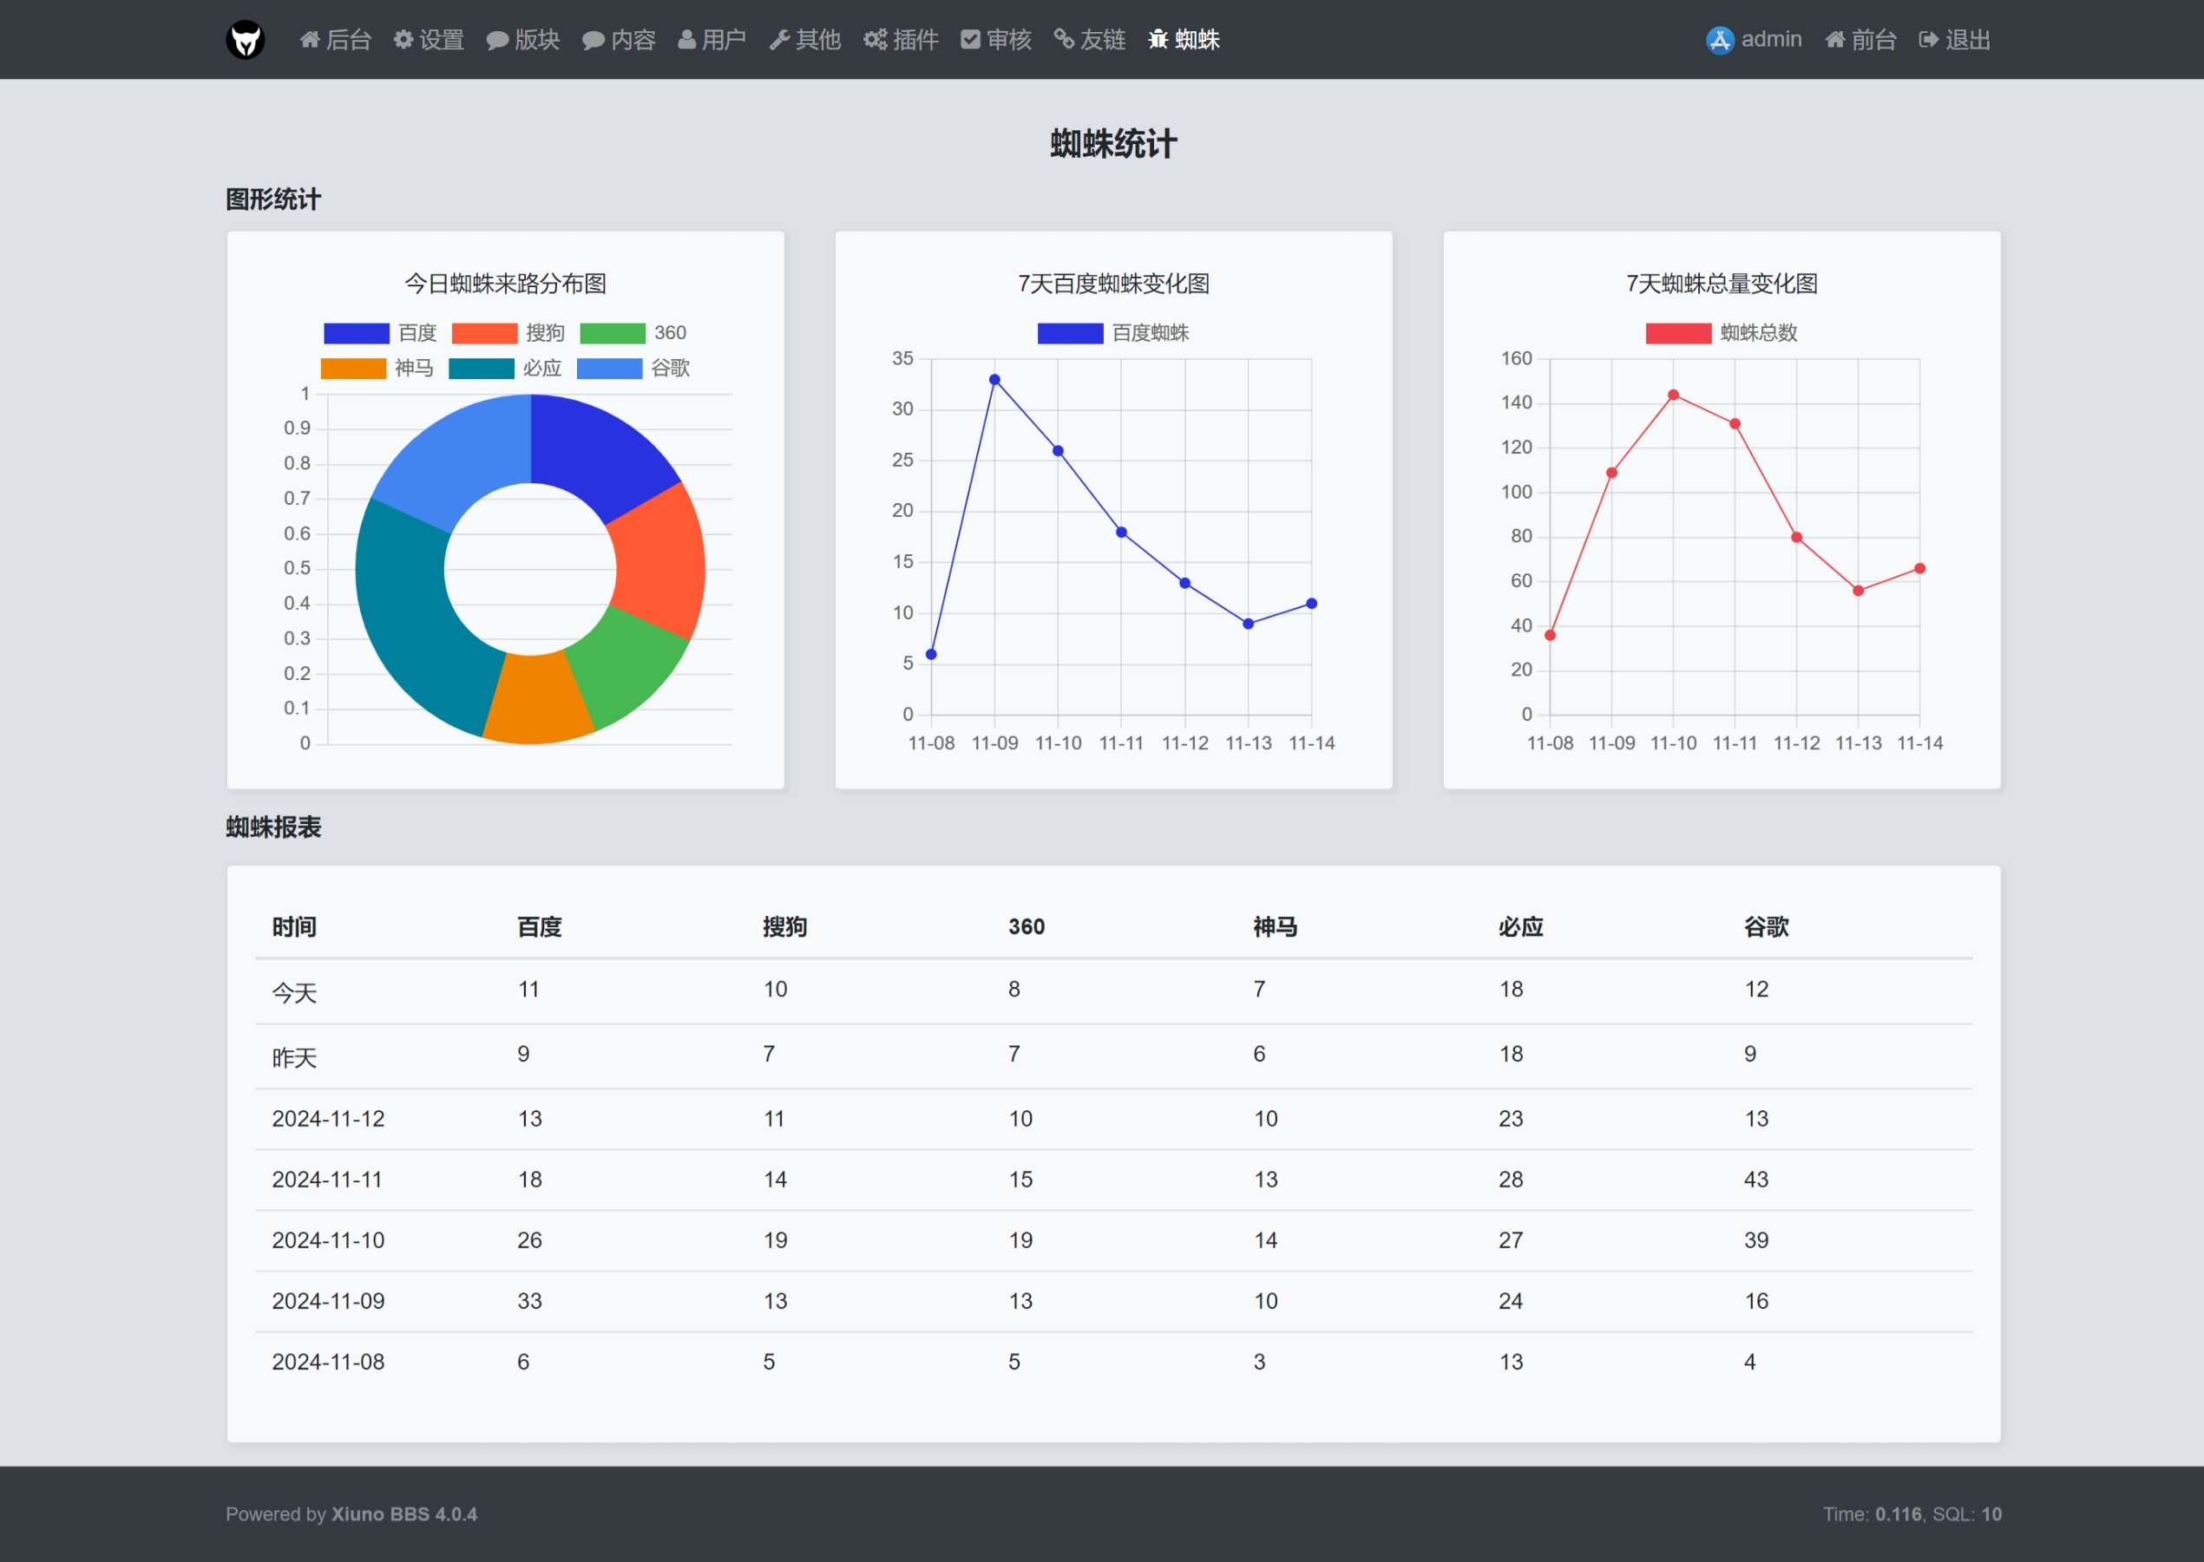This screenshot has height=1562, width=2204.
Task: Click the 2024-11-11 row date
Action: coord(327,1180)
